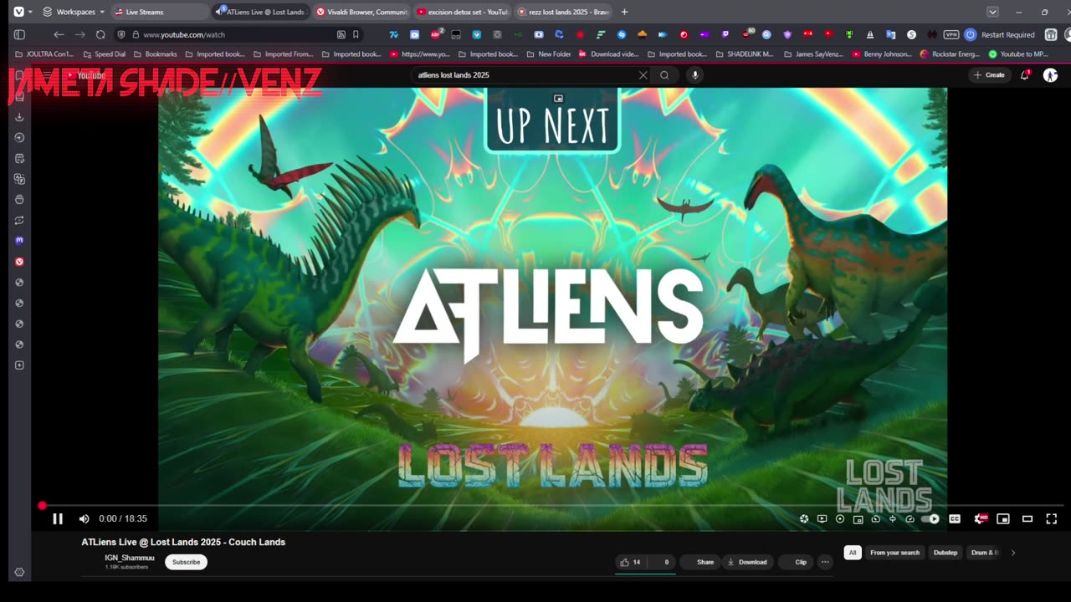Screen dimensions: 1071x602
Task: Open New Folder bookmark folder
Action: point(549,54)
